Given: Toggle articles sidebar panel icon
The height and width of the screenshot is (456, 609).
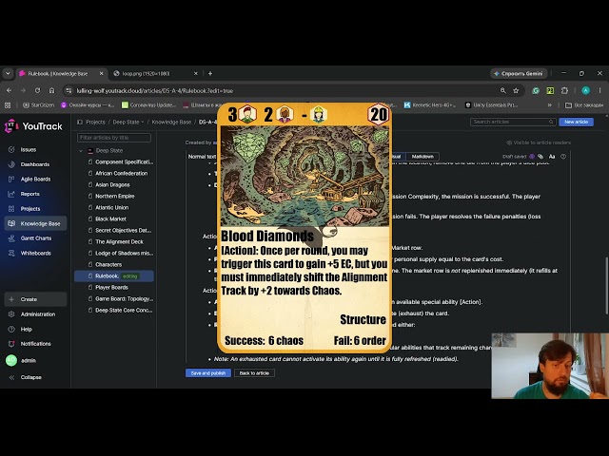Looking at the screenshot, I should point(80,122).
